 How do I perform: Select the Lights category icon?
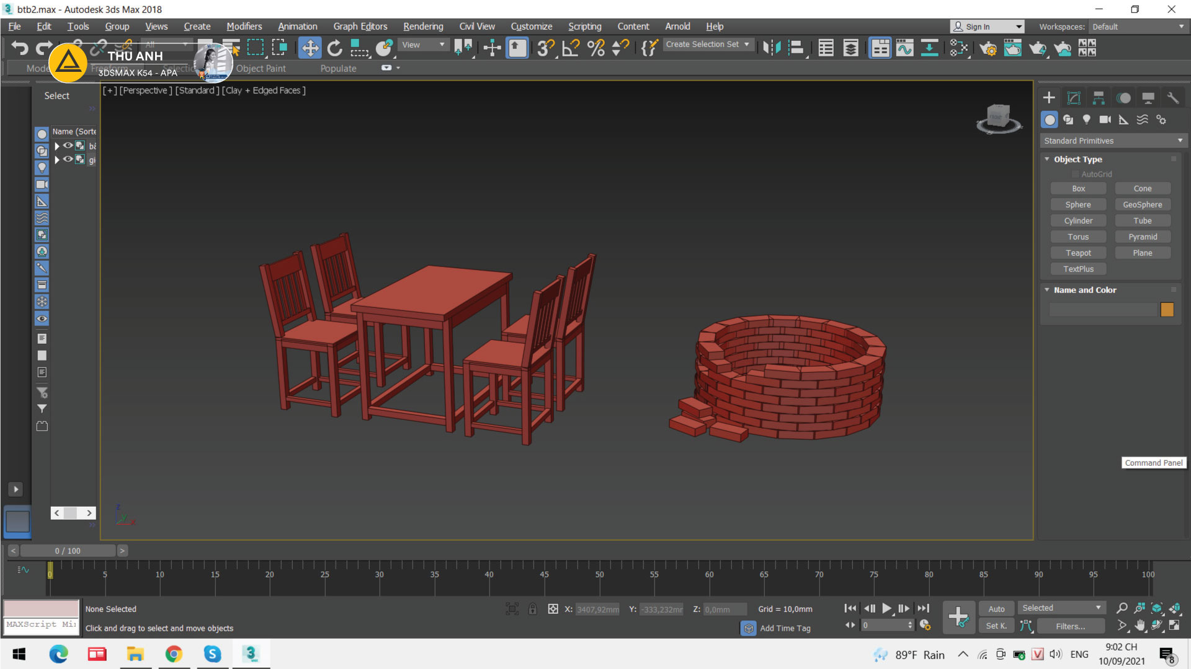[1086, 120]
